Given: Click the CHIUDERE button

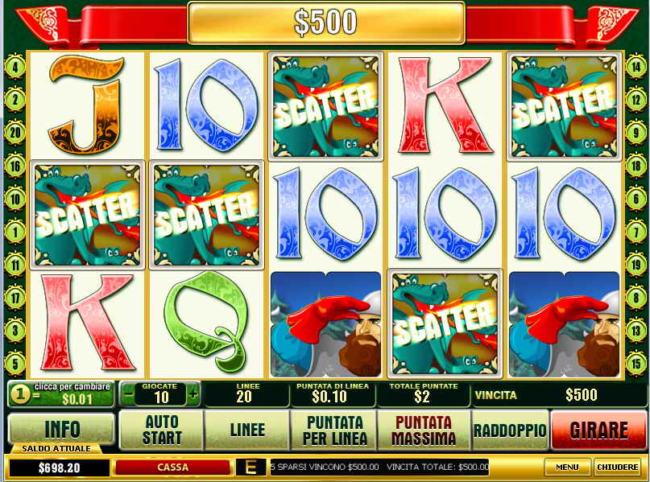Looking at the screenshot, I should (617, 467).
